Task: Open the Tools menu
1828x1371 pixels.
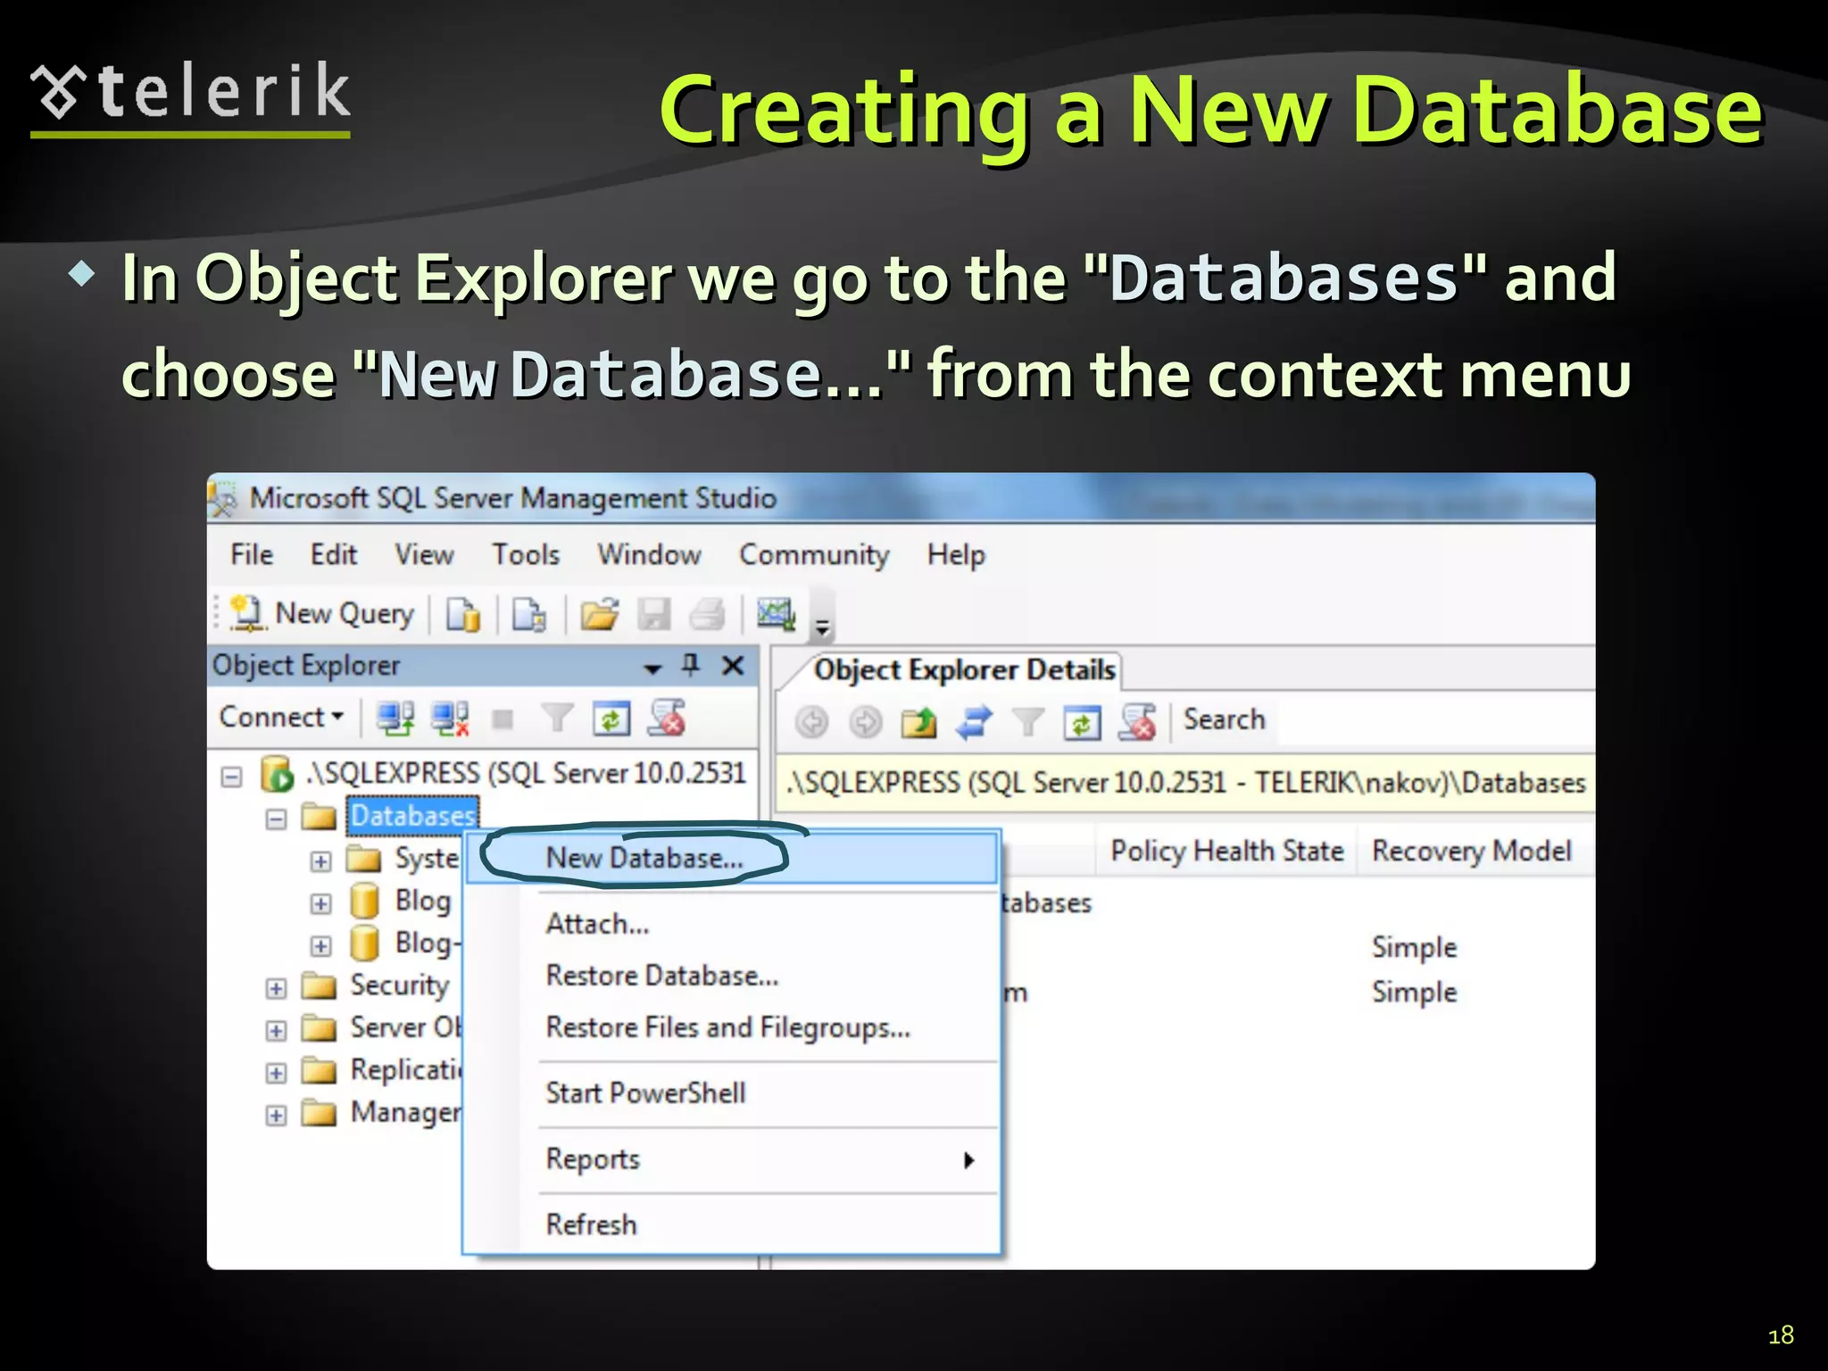Action: (527, 555)
